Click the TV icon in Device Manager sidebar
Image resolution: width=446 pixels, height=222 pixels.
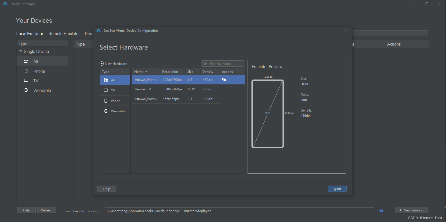tap(26, 81)
